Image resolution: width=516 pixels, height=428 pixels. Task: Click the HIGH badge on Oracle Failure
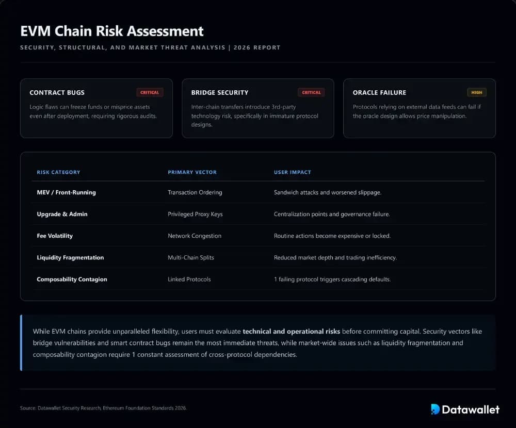[477, 93]
